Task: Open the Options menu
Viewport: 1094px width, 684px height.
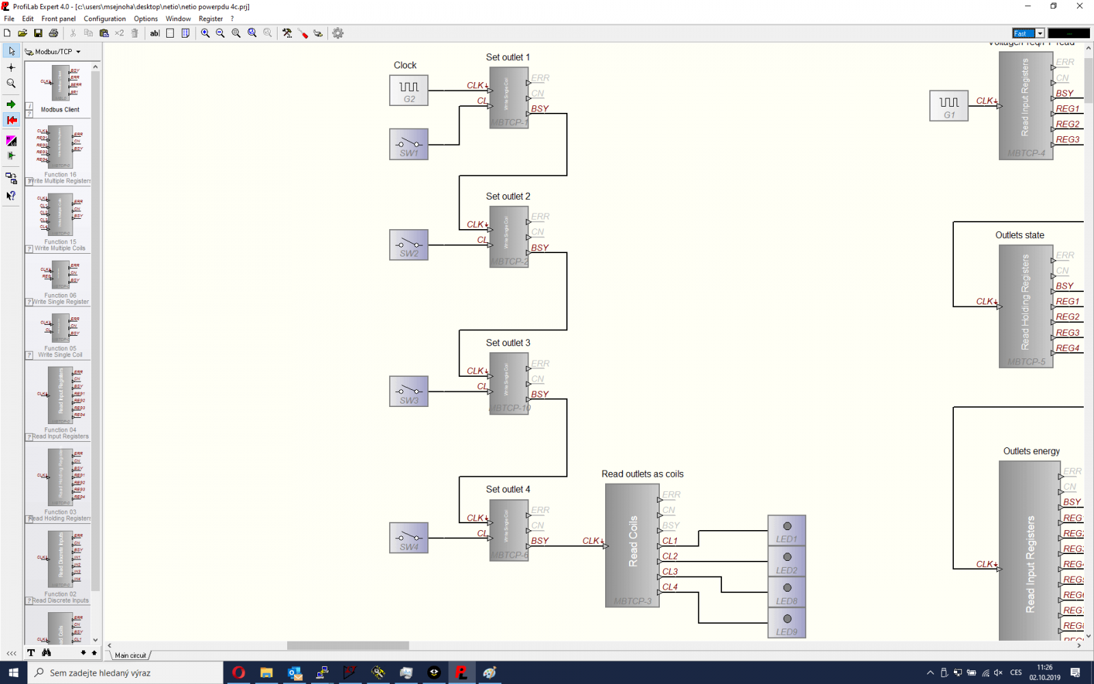Action: click(x=146, y=18)
